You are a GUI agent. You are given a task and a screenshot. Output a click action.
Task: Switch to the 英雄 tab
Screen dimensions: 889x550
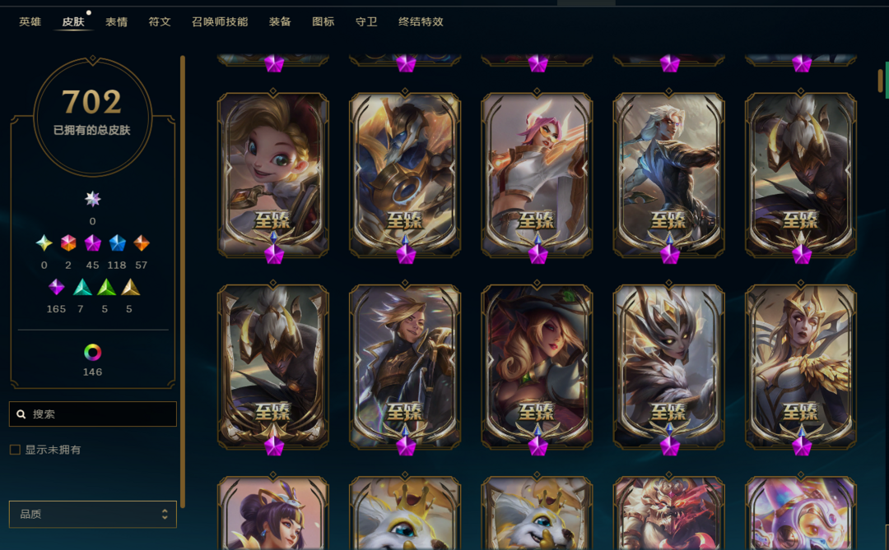[30, 21]
